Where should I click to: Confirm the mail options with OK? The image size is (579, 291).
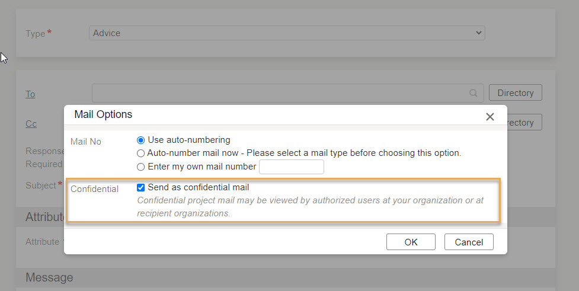411,242
